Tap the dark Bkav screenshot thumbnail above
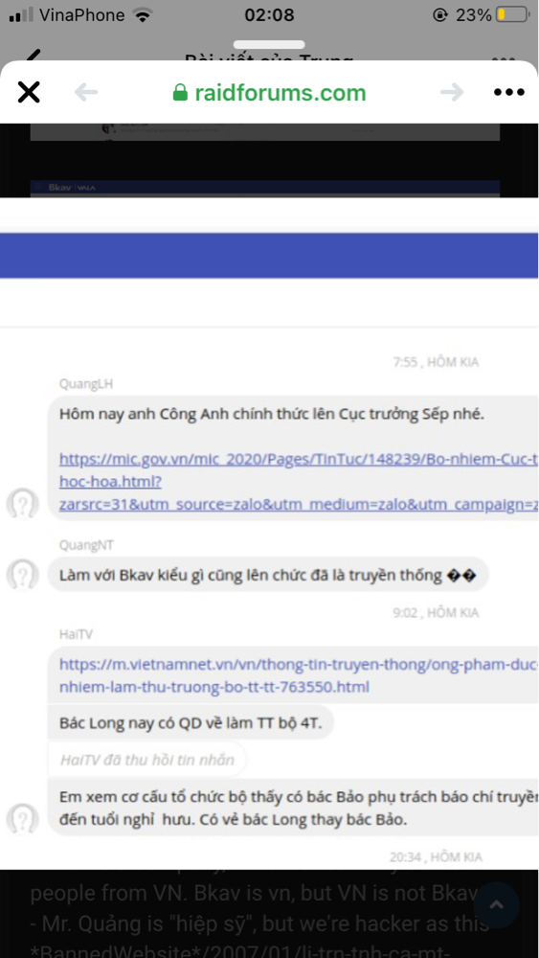 point(265,160)
